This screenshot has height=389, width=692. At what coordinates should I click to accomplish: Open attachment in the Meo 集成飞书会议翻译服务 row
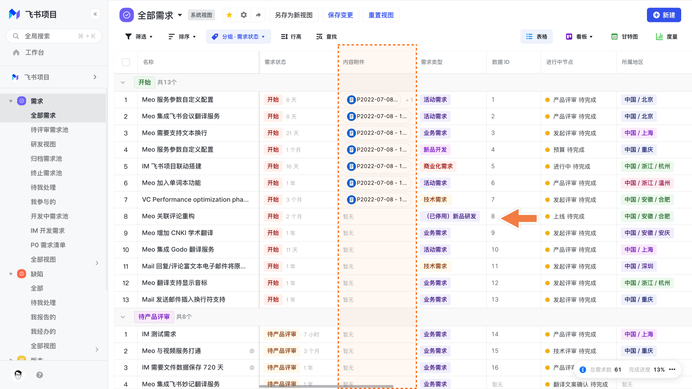click(377, 116)
